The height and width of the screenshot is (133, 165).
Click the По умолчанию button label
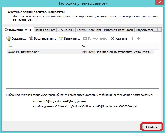(98, 38)
